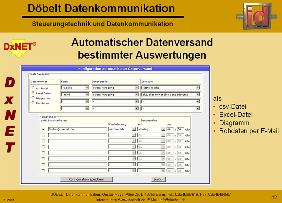
Task: Open Datenquelle dropdown beside Tabelle
Action: click(x=115, y=88)
